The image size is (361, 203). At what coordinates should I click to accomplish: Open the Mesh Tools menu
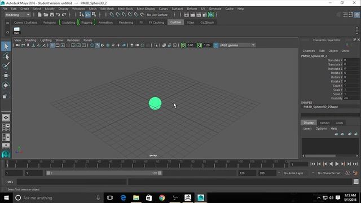125,9
